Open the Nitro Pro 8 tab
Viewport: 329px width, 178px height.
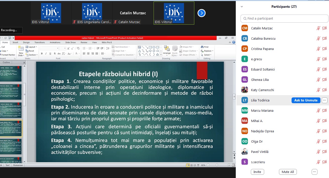pyautogui.click(x=107, y=42)
